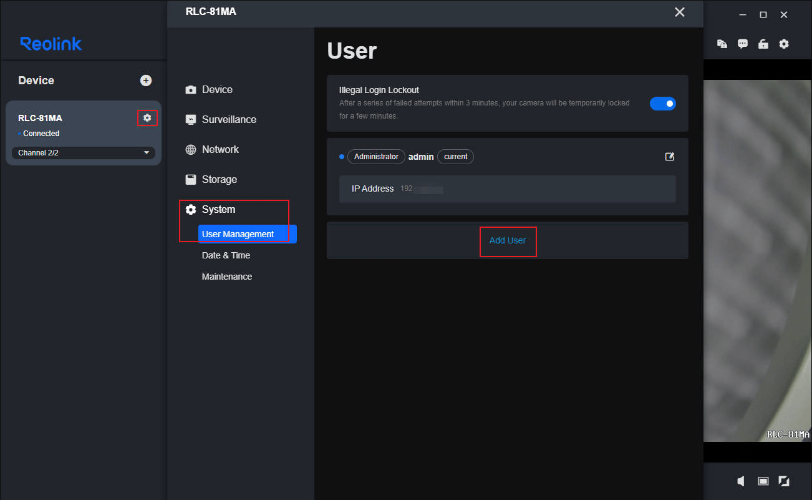The width and height of the screenshot is (812, 500).
Task: Open the Storage settings section
Action: (219, 180)
